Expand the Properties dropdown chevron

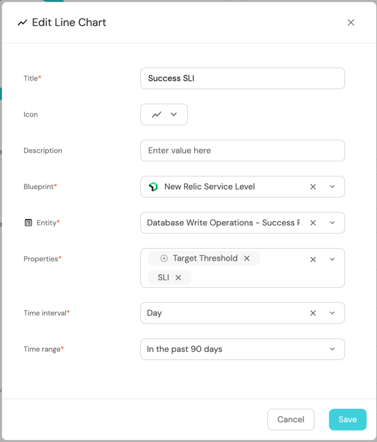[x=332, y=260]
